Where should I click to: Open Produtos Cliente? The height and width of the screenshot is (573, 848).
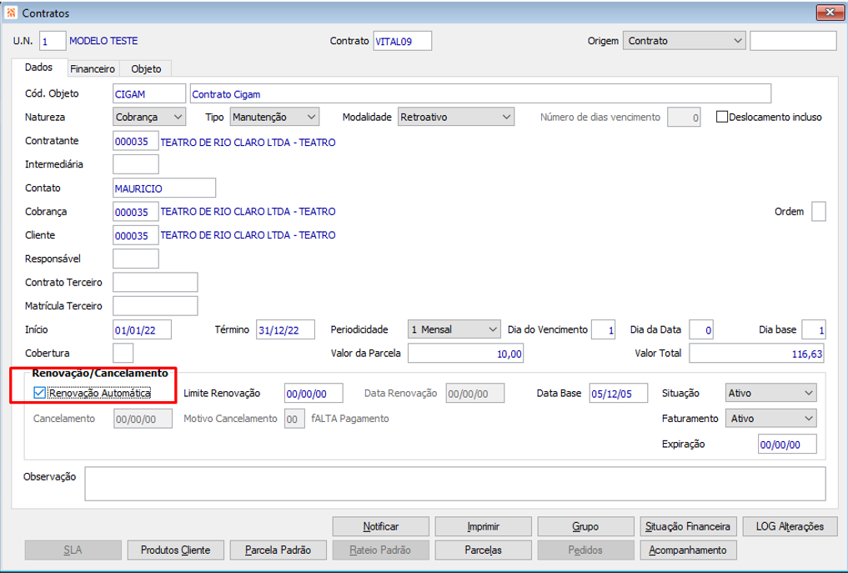point(176,550)
